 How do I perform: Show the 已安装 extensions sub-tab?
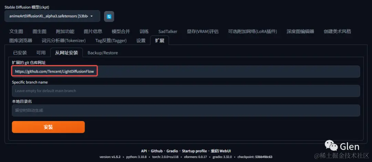point(20,53)
